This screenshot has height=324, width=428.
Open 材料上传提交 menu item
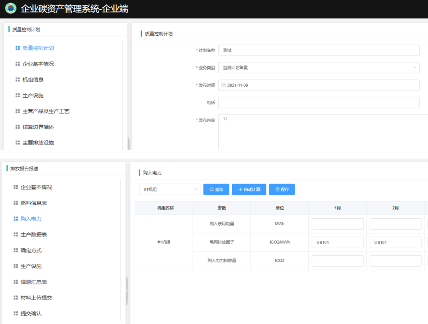click(x=36, y=298)
